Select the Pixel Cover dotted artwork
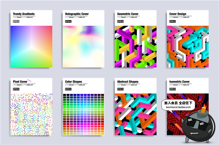This screenshot has height=145, width=219. (31, 115)
